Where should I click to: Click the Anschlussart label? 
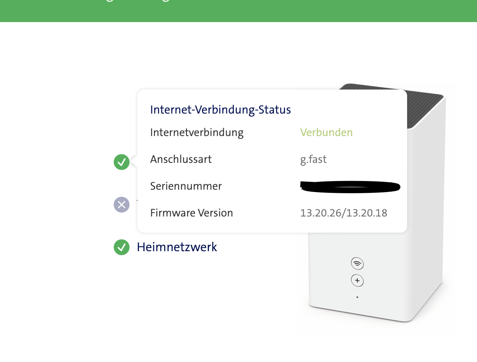pos(181,159)
